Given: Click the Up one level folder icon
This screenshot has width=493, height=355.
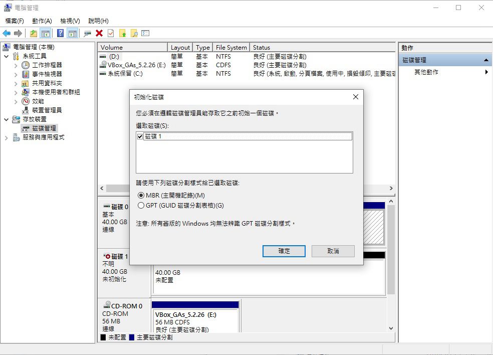Looking at the screenshot, I should 34,34.
